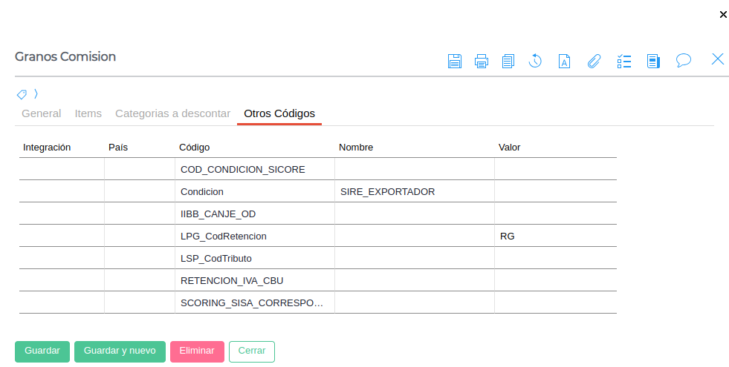
Task: Click the Guardar y nuevo button
Action: (x=120, y=351)
